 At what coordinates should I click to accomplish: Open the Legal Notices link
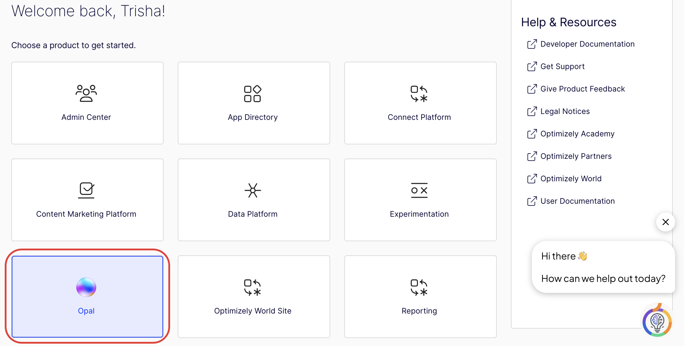pyautogui.click(x=565, y=111)
